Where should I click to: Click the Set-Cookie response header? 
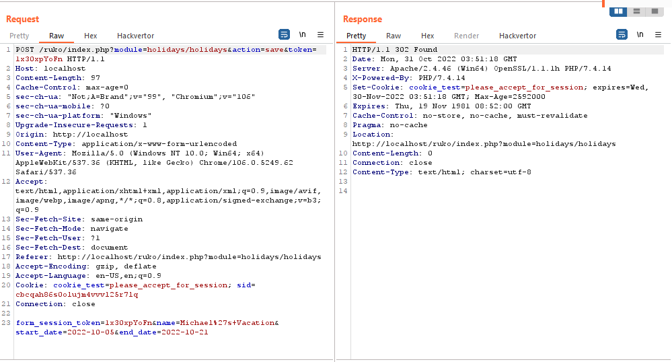pos(500,92)
